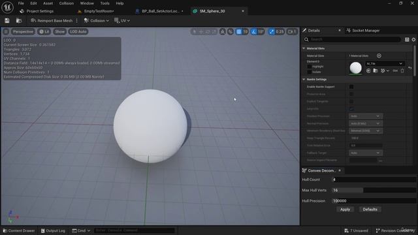
Task: Open the Asset menu
Action: pyautogui.click(x=48, y=3)
